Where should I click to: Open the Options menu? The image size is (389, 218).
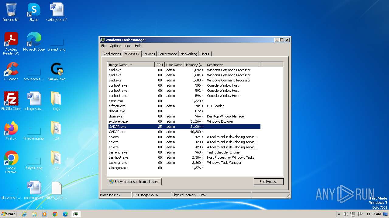(115, 46)
